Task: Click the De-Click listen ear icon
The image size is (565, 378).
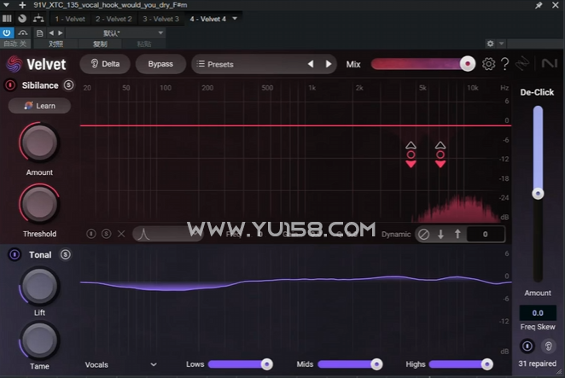Action: pos(548,346)
